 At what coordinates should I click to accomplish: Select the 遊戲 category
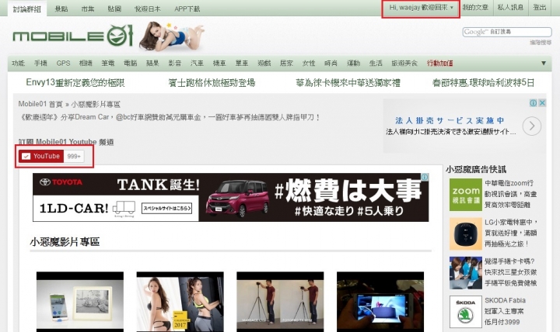tap(264, 64)
